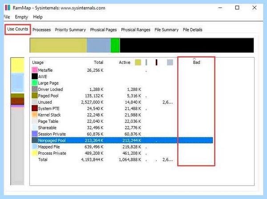Click the Nonpaged Pool color icon
This screenshot has height=199, width=267.
(x=35, y=140)
